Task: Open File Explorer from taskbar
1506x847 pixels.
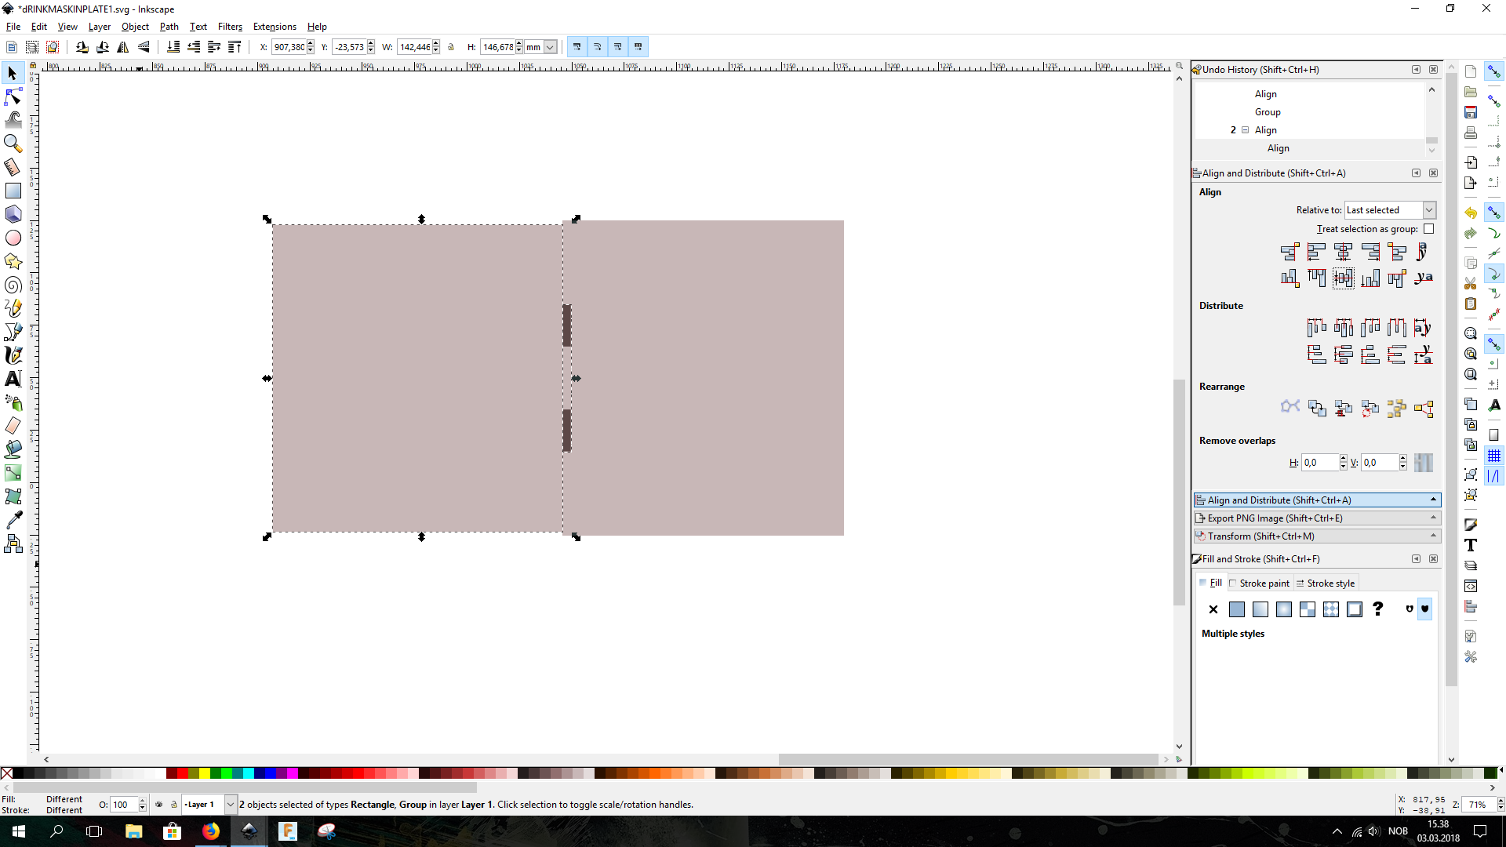Action: [134, 831]
